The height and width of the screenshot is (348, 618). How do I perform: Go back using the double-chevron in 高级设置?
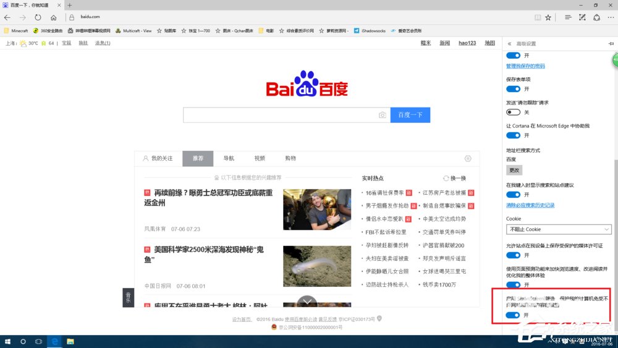509,44
